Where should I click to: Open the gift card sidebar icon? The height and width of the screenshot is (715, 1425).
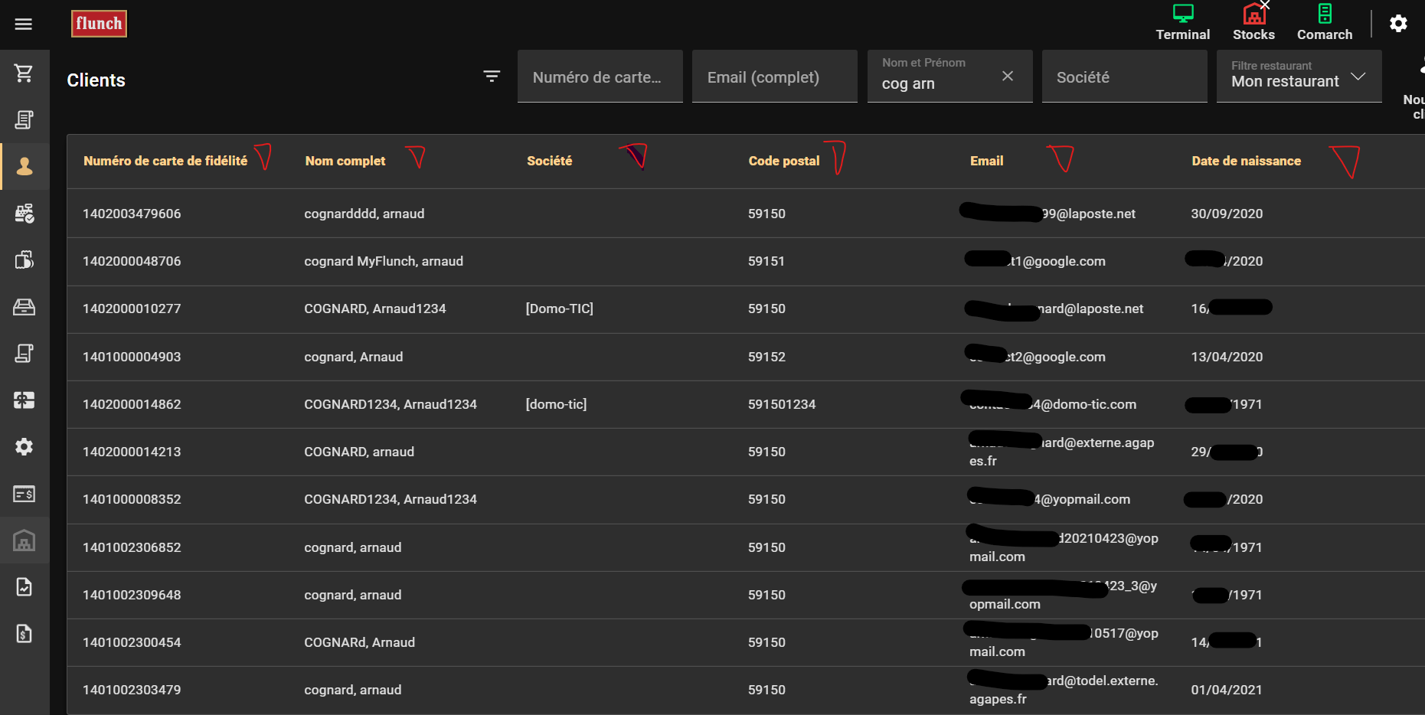(25, 400)
